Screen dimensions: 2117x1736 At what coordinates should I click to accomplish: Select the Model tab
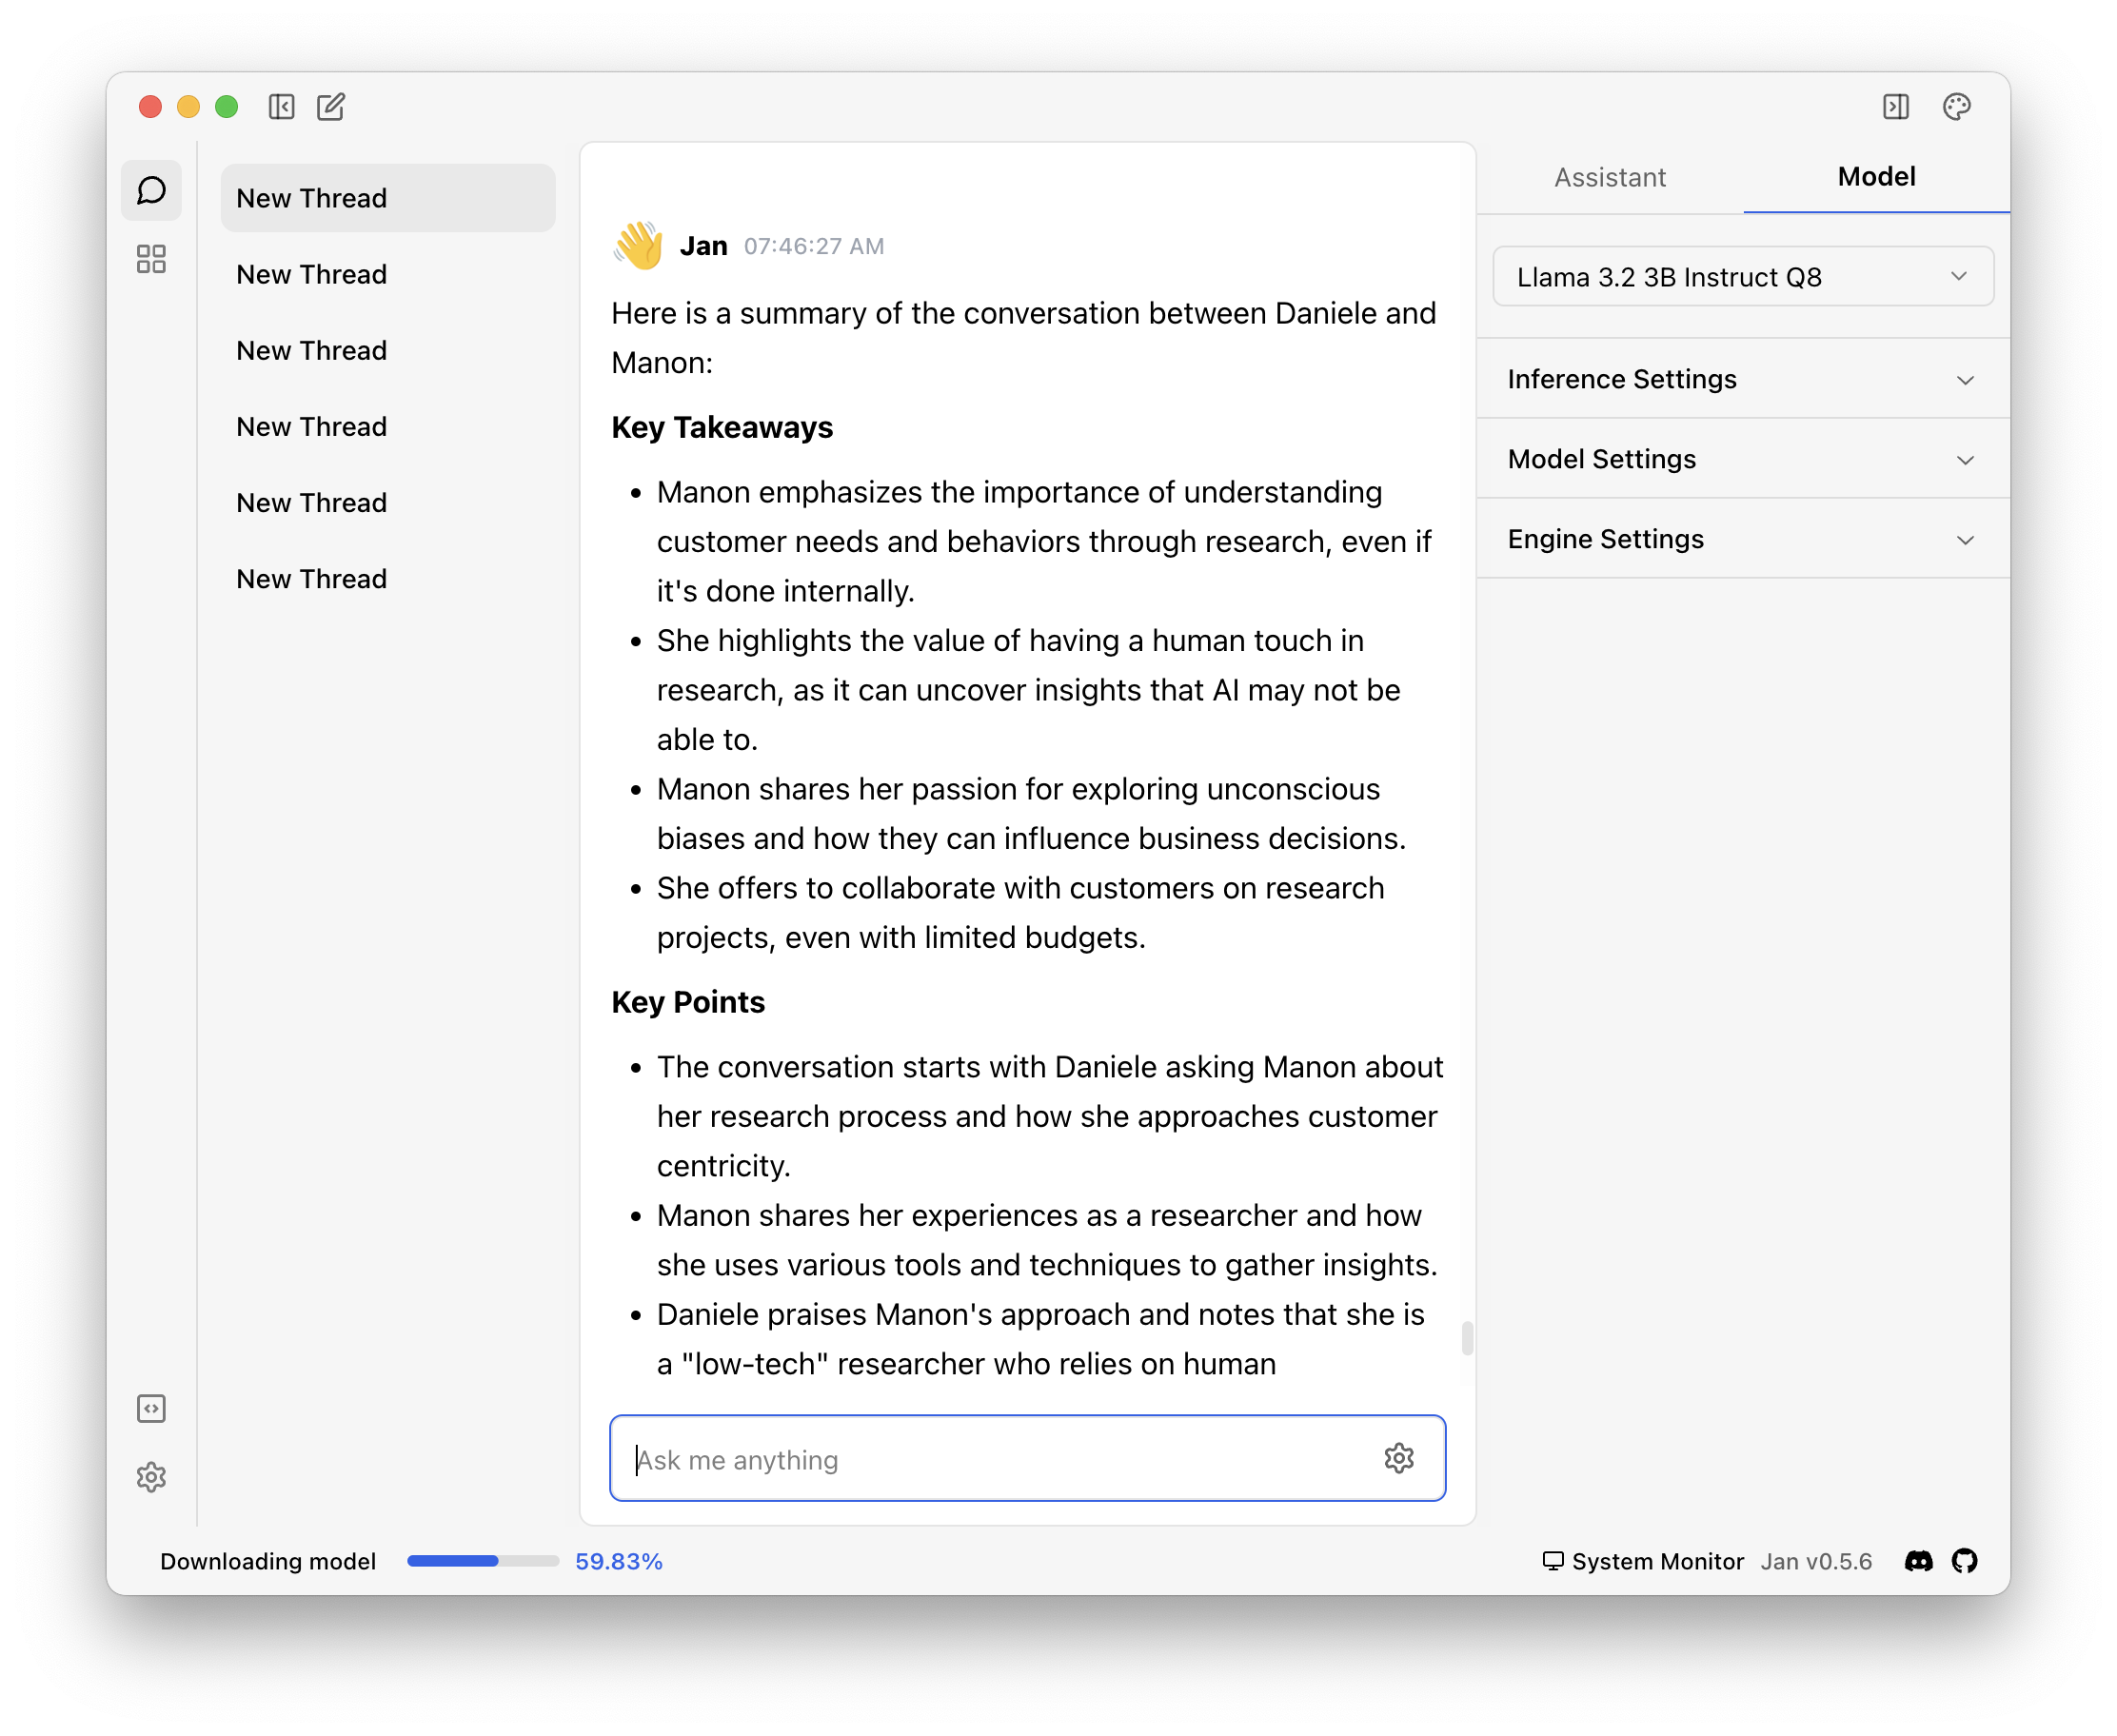coord(1876,177)
